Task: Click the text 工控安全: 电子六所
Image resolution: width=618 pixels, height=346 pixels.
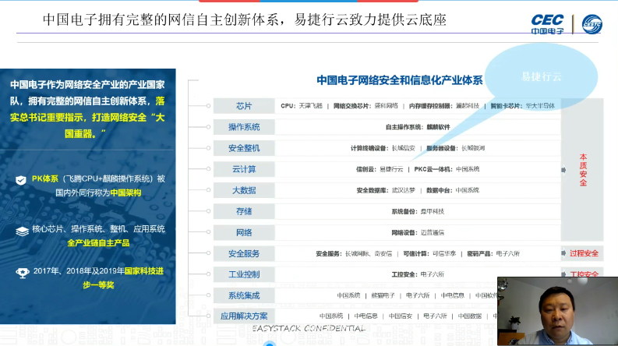Action: point(418,274)
